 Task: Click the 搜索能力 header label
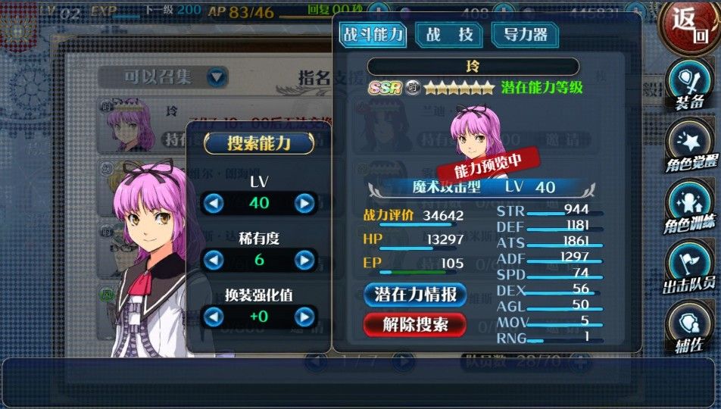pos(259,143)
